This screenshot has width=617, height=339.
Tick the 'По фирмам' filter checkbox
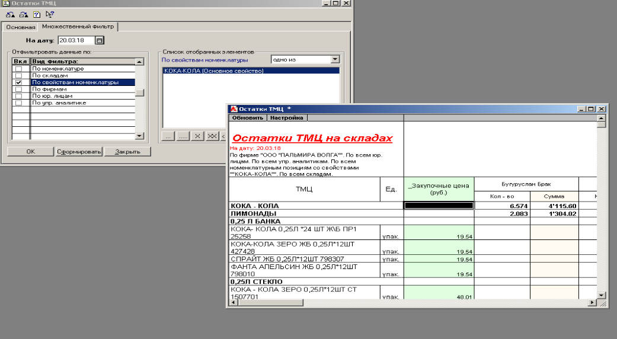pyautogui.click(x=18, y=89)
